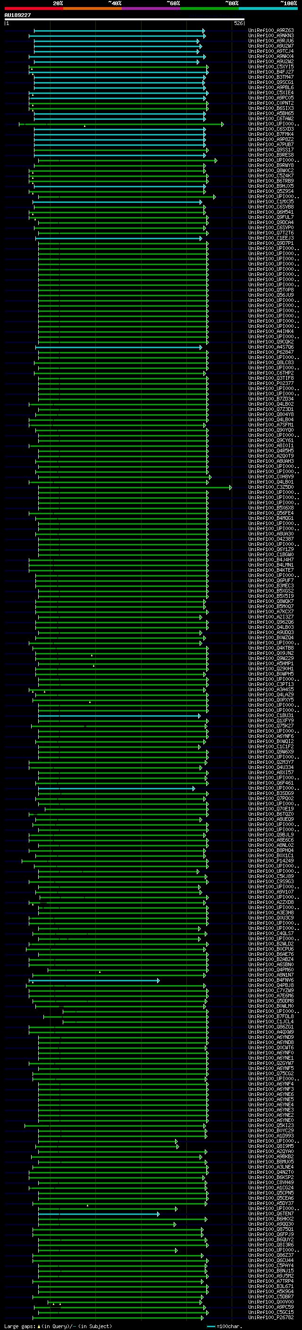Viewport: 302px width, 1330px height.
Task: Choose hit UniRef100_C0PNT2
Action: (271, 103)
